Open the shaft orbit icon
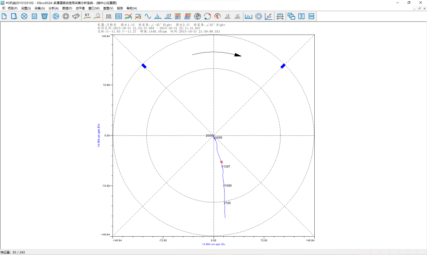427x255 pixels. click(207, 16)
